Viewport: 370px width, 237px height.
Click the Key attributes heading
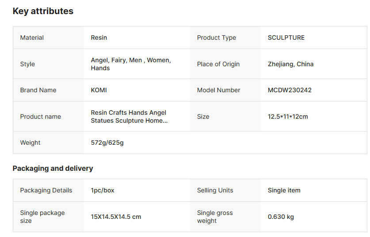coord(43,11)
